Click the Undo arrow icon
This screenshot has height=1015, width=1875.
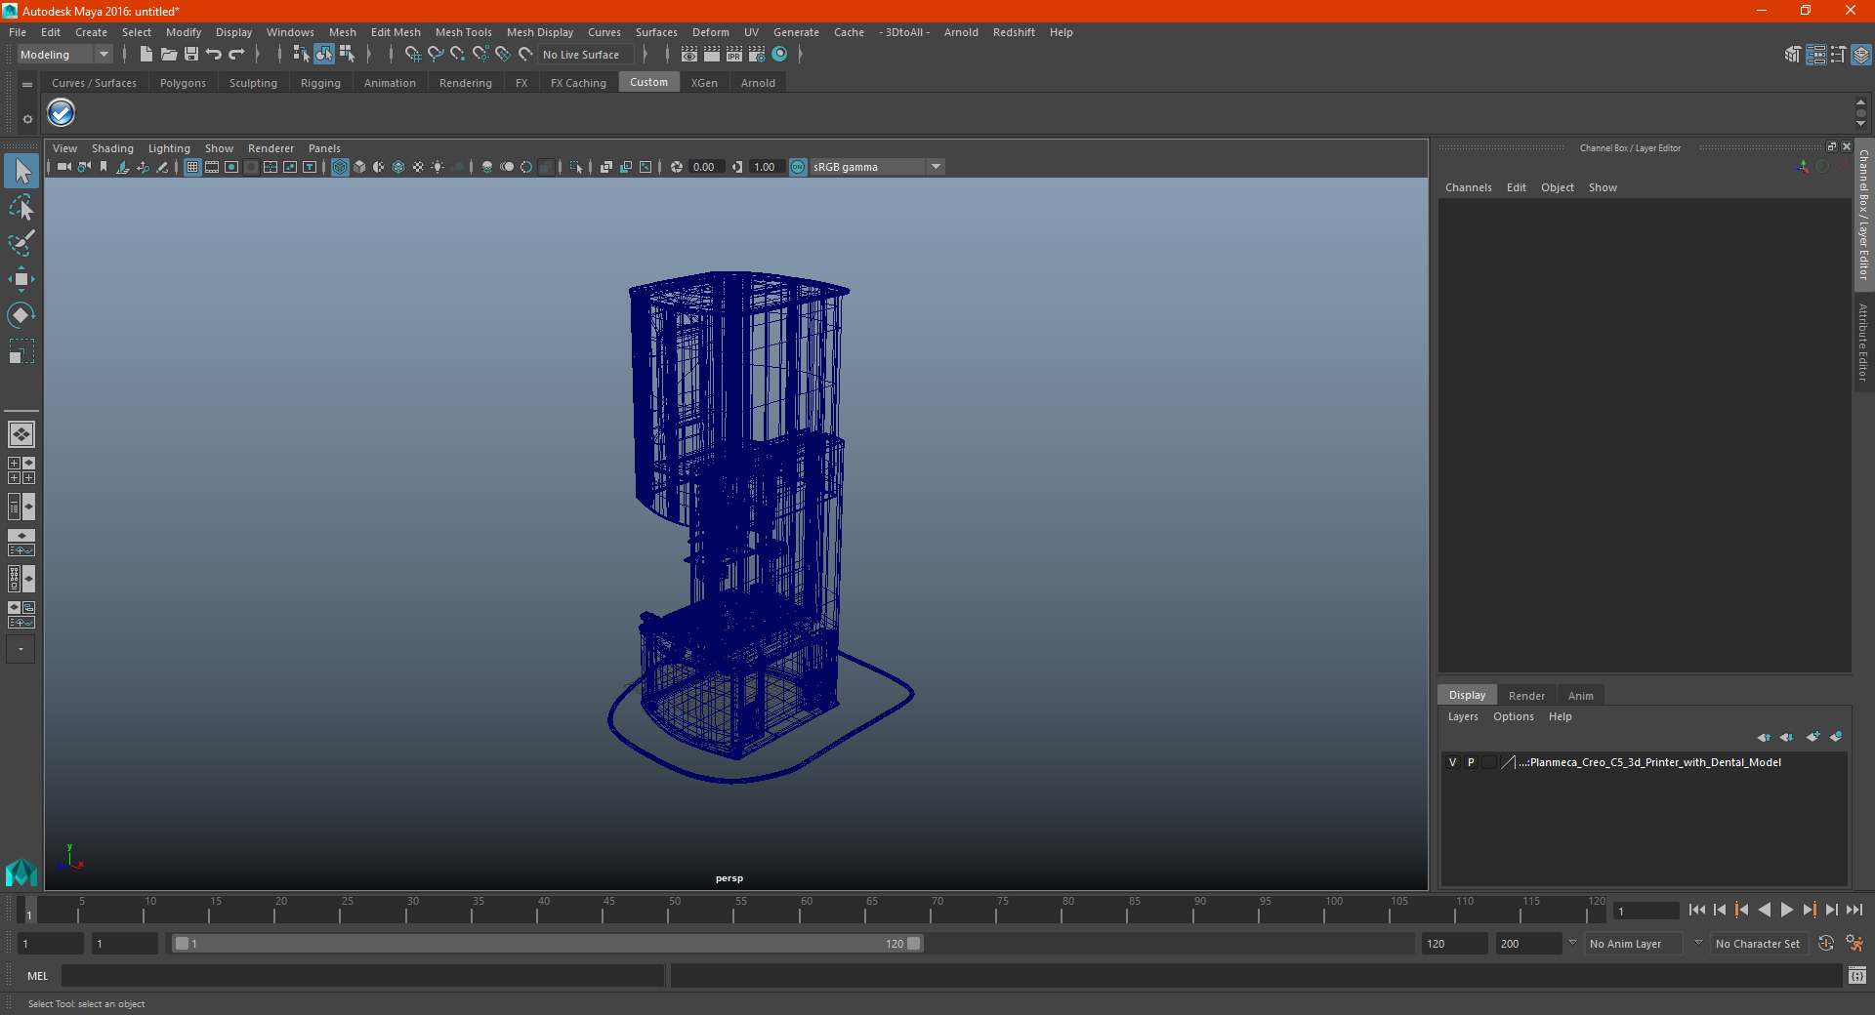[x=214, y=55]
